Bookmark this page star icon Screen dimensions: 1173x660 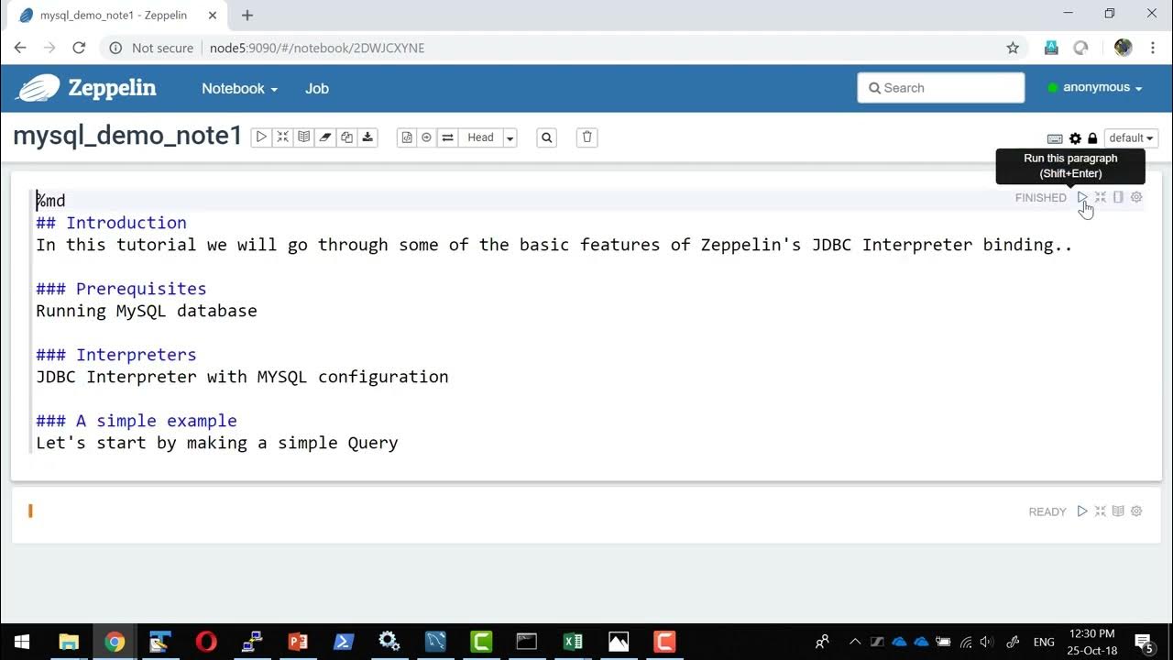pyautogui.click(x=1013, y=48)
